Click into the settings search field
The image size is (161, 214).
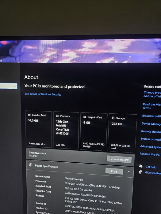[x=8, y=86]
